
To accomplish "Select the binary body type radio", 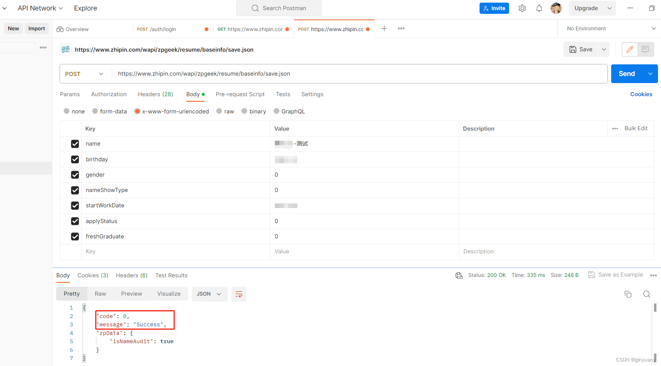I will tap(244, 111).
